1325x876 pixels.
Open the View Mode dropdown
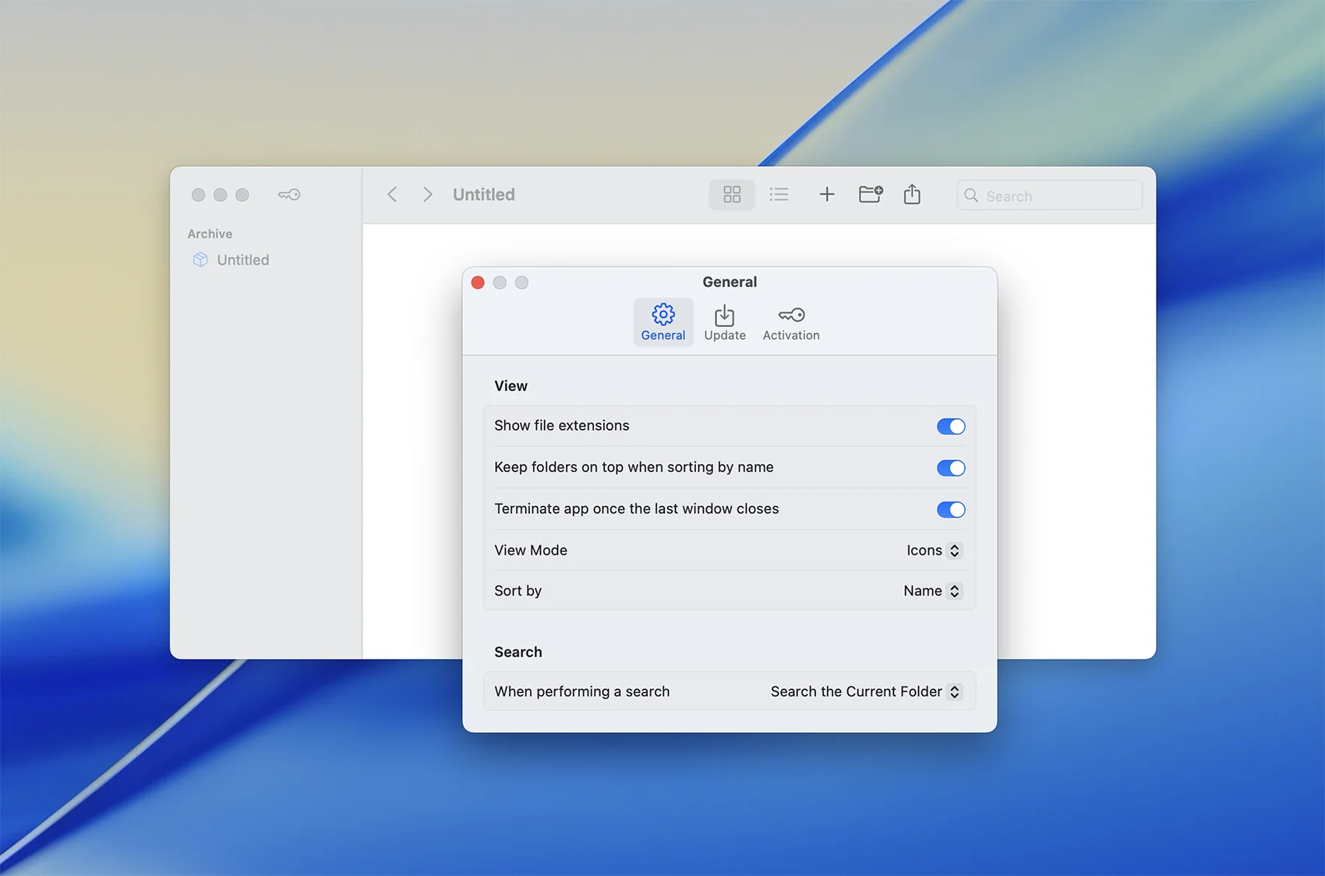pos(934,551)
